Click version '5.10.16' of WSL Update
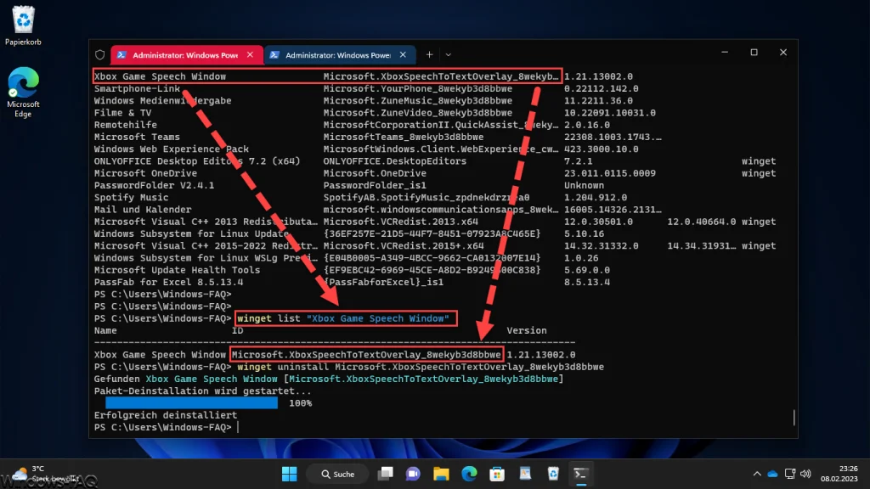 pos(585,234)
